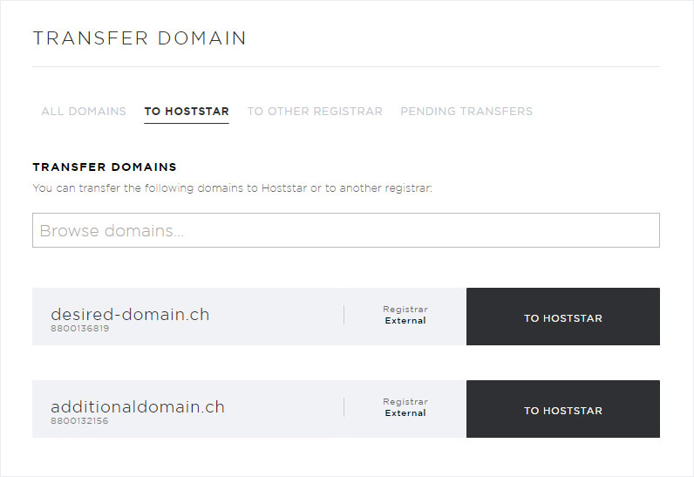The image size is (694, 477).
Task: Click the Registrar label in the desired-domain.ch row
Action: (x=405, y=310)
